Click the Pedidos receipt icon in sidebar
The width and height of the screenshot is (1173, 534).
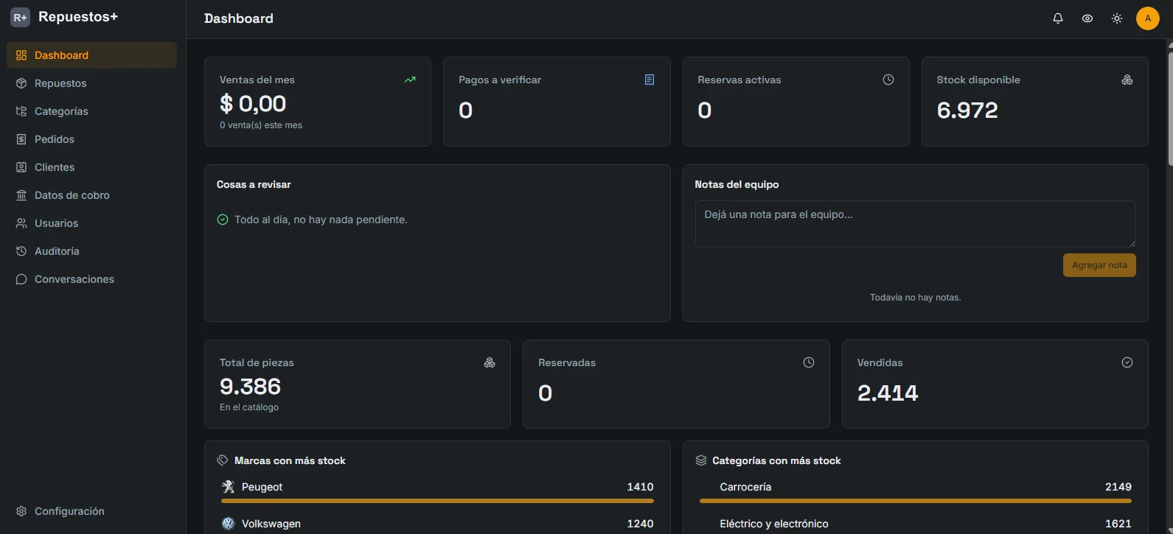[x=21, y=139]
